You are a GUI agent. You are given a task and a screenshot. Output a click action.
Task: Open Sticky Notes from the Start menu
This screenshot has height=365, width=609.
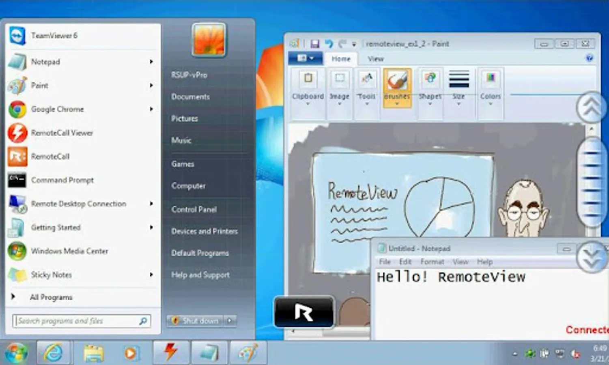tap(83, 275)
